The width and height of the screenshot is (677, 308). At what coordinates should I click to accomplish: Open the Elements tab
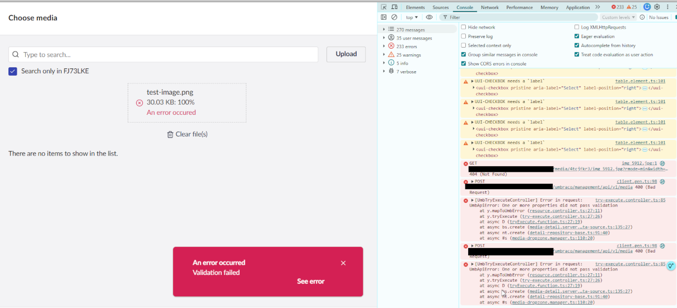pyautogui.click(x=415, y=7)
